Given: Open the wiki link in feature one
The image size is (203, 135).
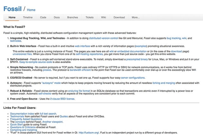Looking at the screenshot, I should pyautogui.click(x=184, y=38).
